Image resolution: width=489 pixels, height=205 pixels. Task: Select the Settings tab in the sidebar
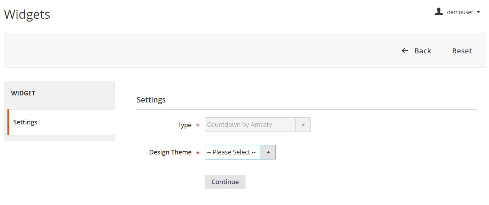point(25,122)
